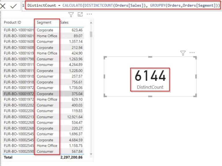Viewport: 222px width, 166px height.
Task: Sort by the Product ID column header
Action: (12, 22)
